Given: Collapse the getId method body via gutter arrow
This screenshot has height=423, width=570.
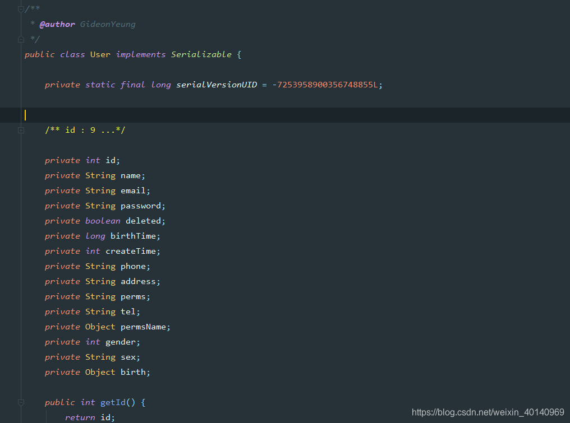Looking at the screenshot, I should (20, 402).
